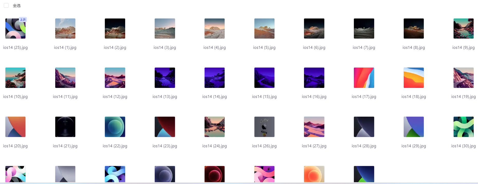Open the ios14 (10).jpg thumbnail

pos(15,78)
